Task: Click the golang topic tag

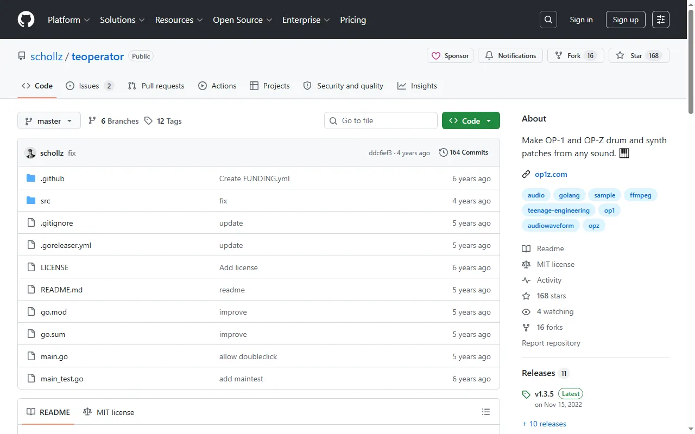Action: pyautogui.click(x=569, y=195)
